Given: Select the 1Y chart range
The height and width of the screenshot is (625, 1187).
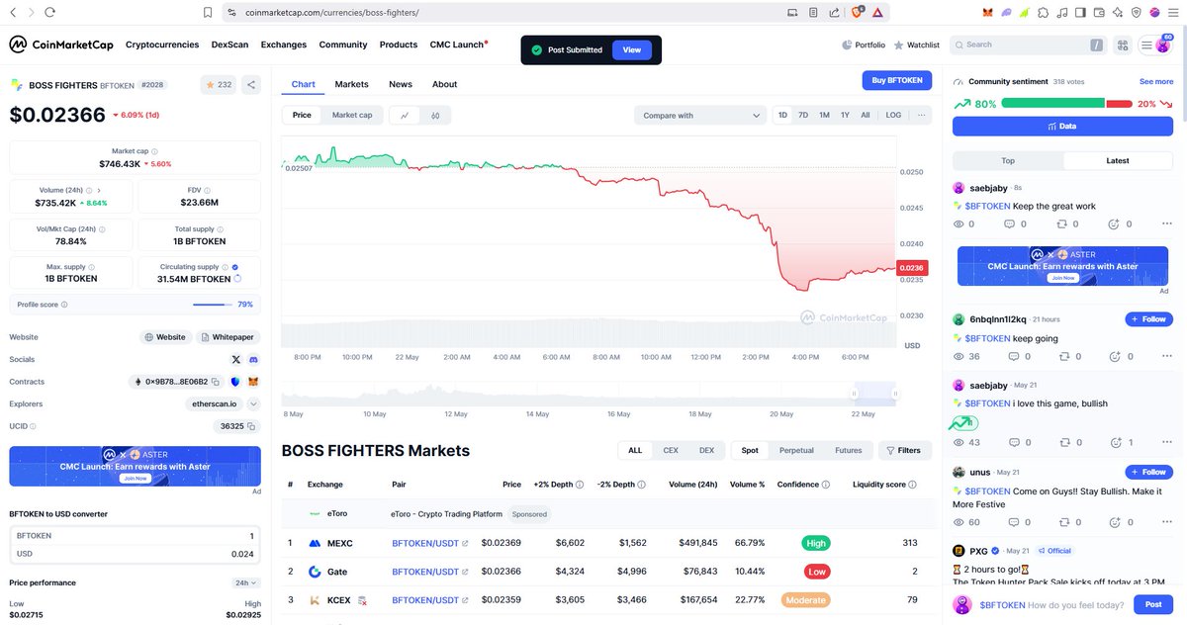Looking at the screenshot, I should [x=845, y=116].
